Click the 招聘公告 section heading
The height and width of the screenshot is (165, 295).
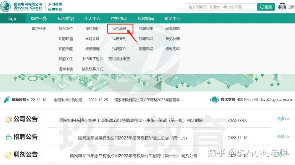[x=26, y=137]
